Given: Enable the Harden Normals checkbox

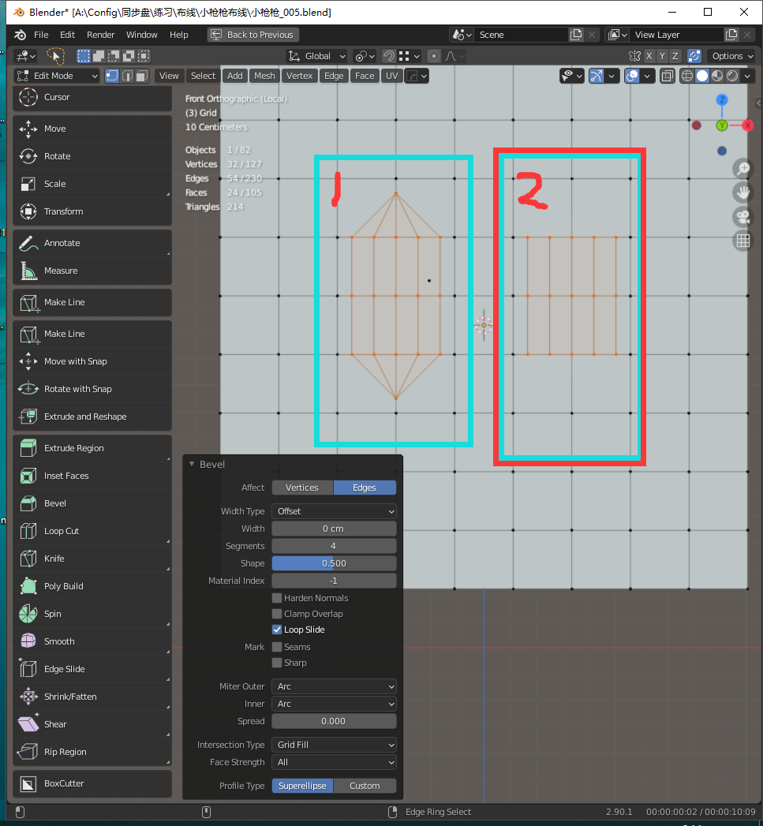Looking at the screenshot, I should tap(277, 598).
